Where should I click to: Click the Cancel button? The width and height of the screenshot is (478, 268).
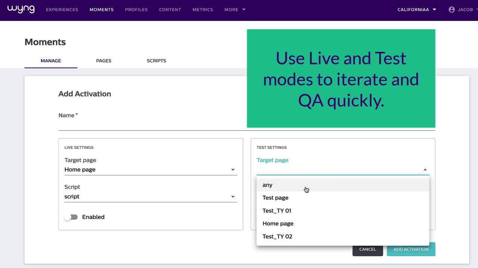tap(368, 249)
